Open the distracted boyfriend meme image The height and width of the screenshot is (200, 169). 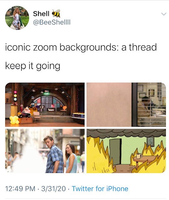(45, 151)
